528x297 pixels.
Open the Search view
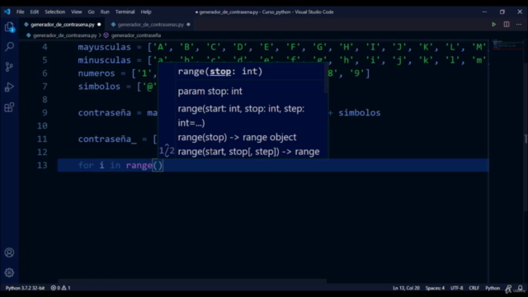[9, 46]
